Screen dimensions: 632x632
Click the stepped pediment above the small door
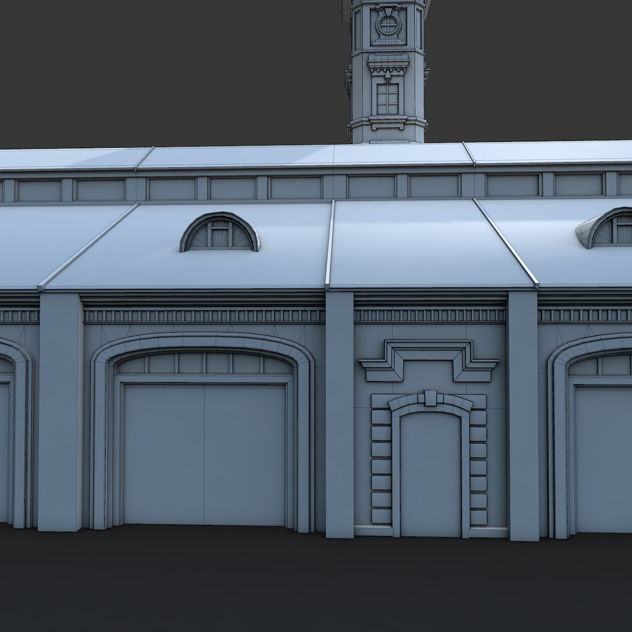[428, 360]
